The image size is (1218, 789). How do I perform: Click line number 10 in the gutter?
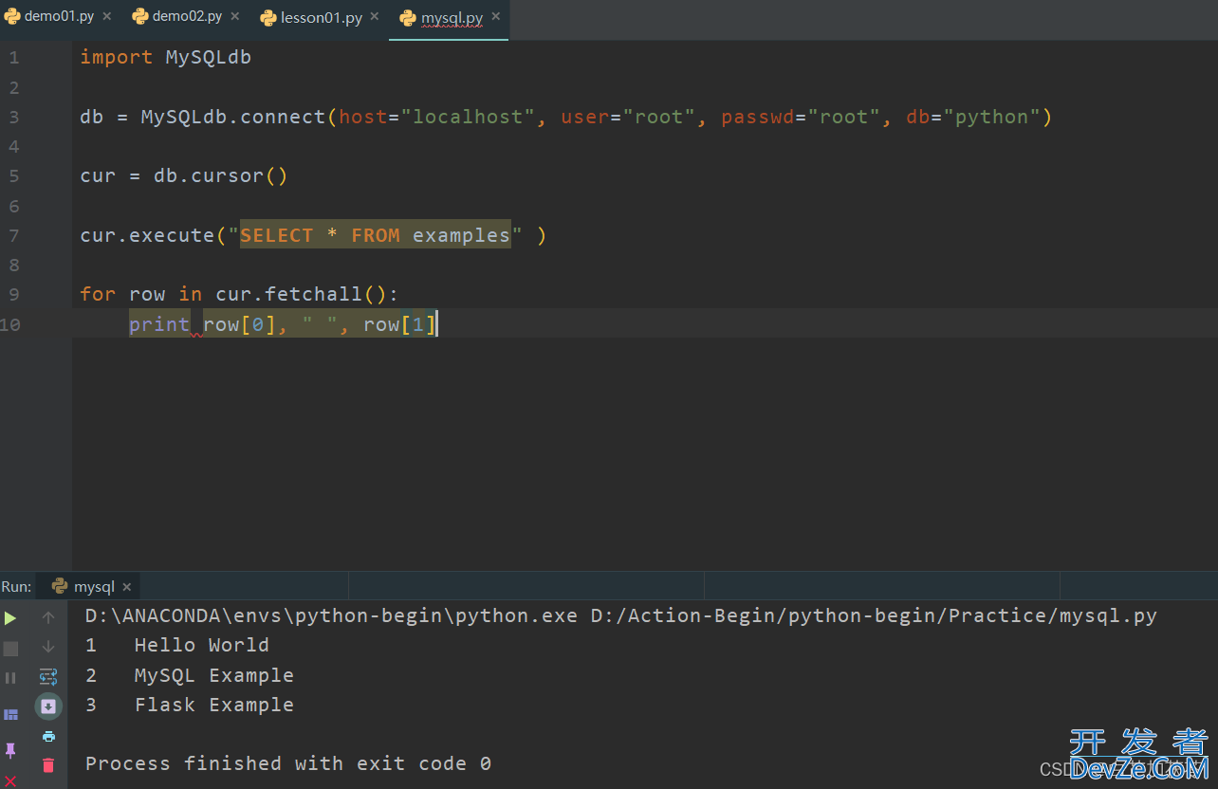click(x=10, y=324)
